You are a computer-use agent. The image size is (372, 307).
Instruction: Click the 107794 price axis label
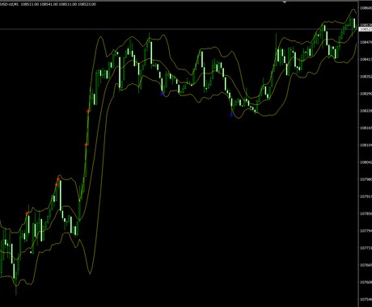tap(366, 231)
